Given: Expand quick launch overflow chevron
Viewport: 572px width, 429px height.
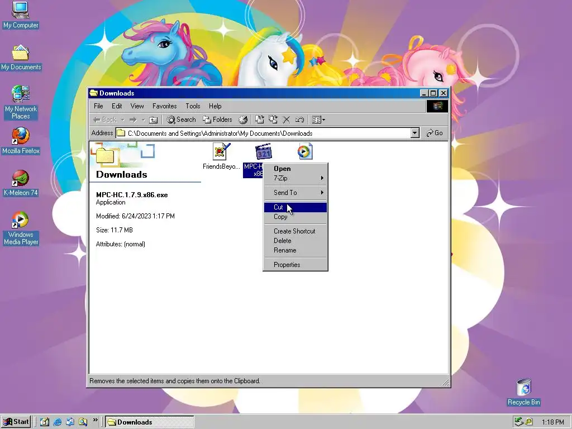Looking at the screenshot, I should [x=95, y=420].
